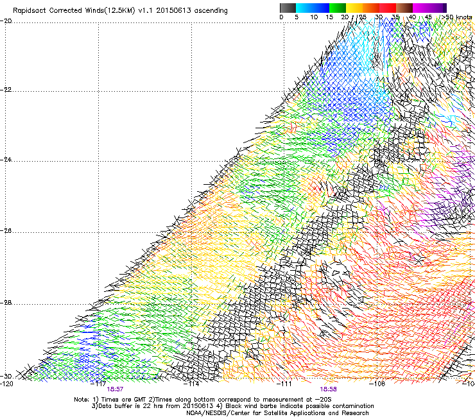Click the purple '18:58' time marker
475x417 pixels.
point(329,389)
